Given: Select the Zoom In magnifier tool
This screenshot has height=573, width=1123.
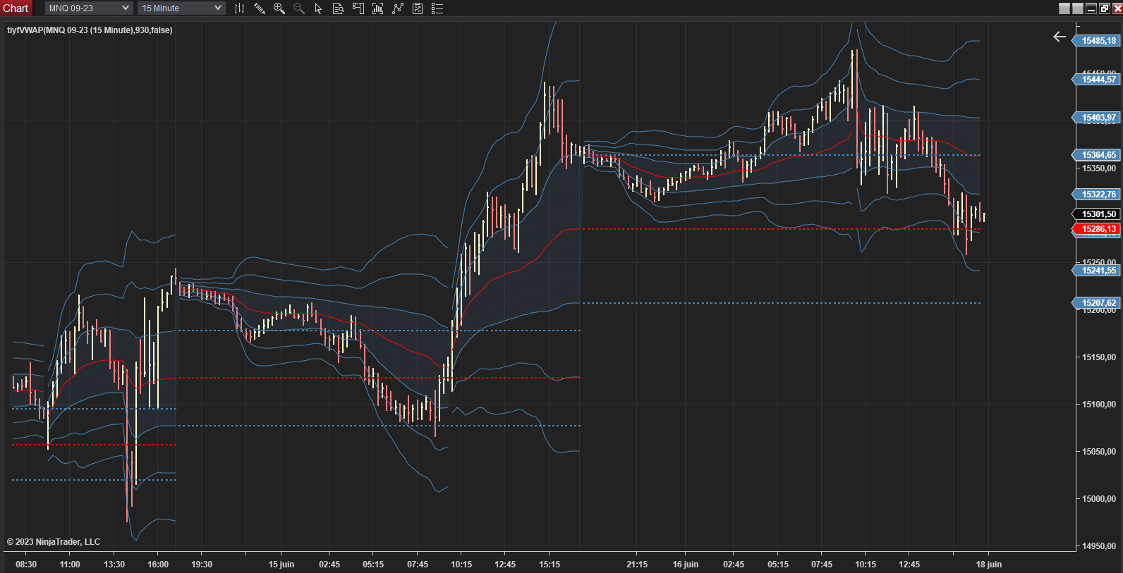Looking at the screenshot, I should (279, 8).
